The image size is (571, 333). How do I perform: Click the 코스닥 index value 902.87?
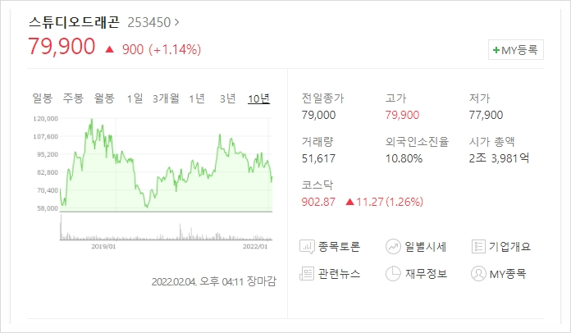point(318,202)
